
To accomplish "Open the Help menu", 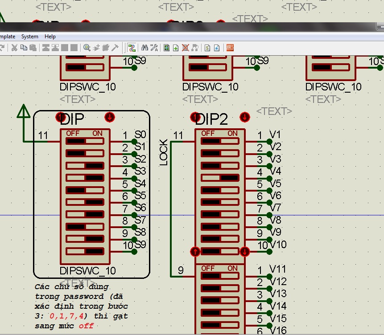I will coord(50,37).
